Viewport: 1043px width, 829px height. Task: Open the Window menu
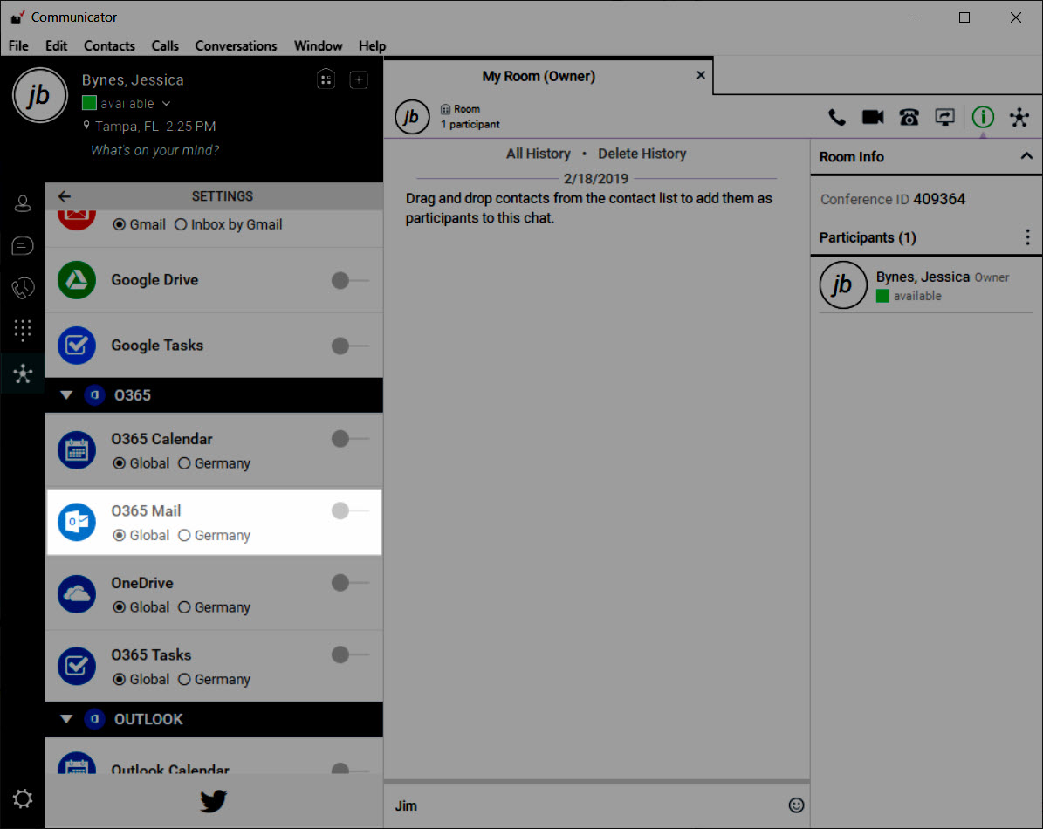click(318, 46)
